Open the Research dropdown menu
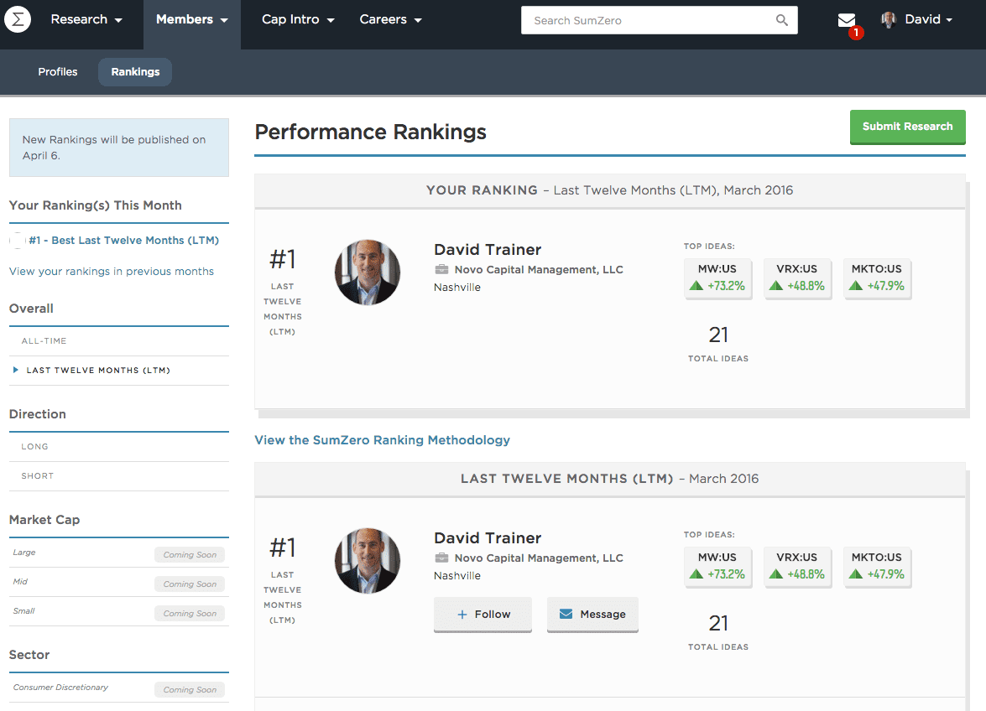Image resolution: width=986 pixels, height=711 pixels. point(86,19)
